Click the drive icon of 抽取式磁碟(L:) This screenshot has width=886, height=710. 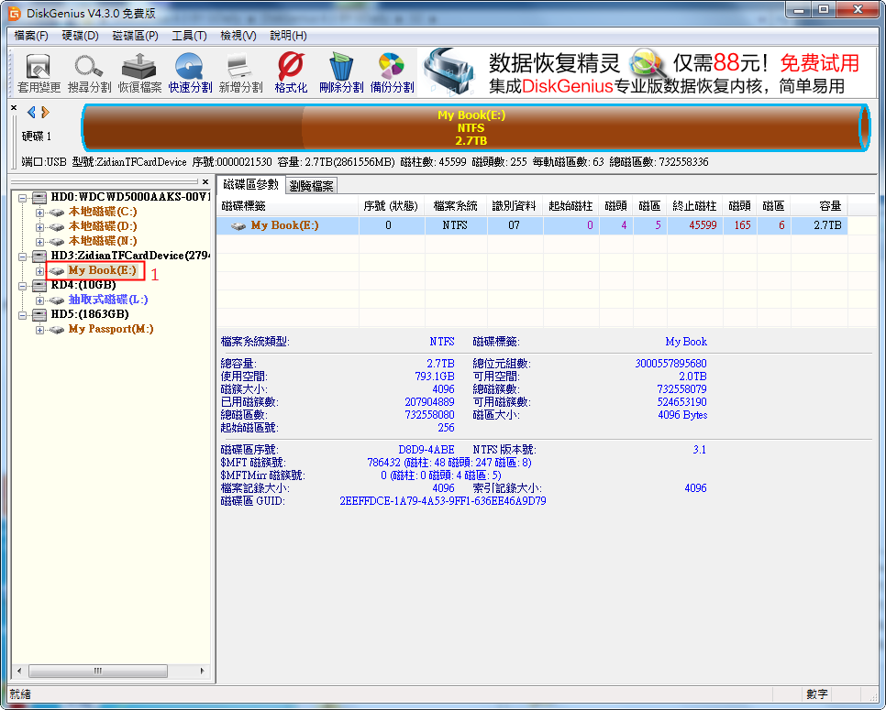click(x=57, y=300)
